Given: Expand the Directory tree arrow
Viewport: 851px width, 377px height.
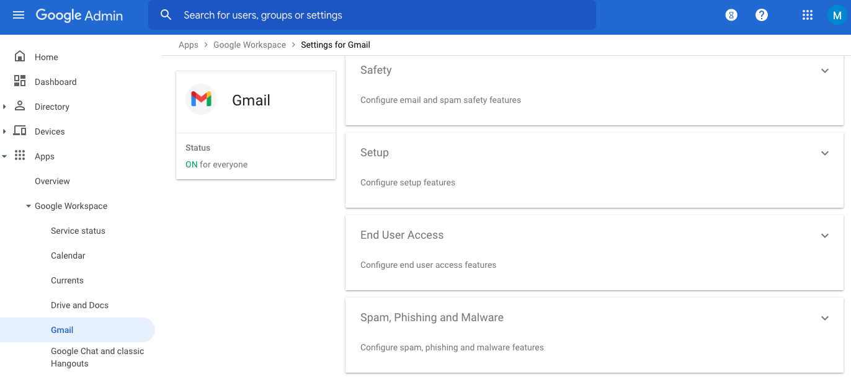Looking at the screenshot, I should tap(4, 107).
